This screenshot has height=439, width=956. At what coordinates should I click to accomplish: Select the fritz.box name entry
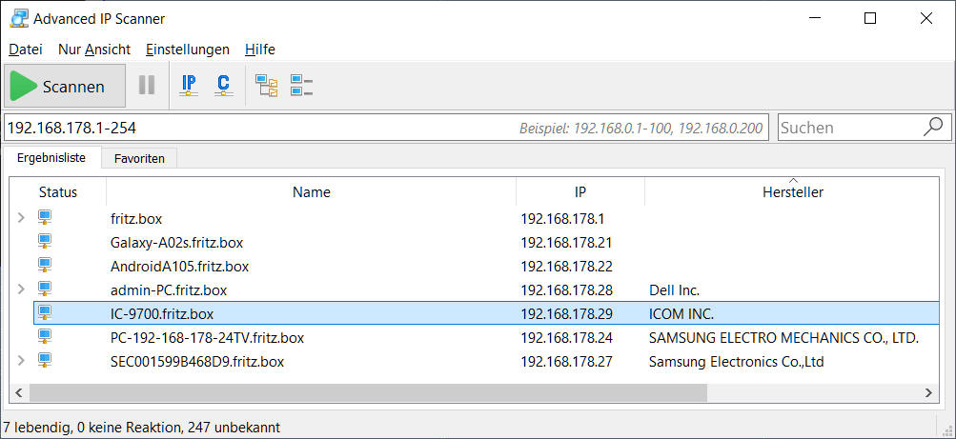click(x=136, y=219)
